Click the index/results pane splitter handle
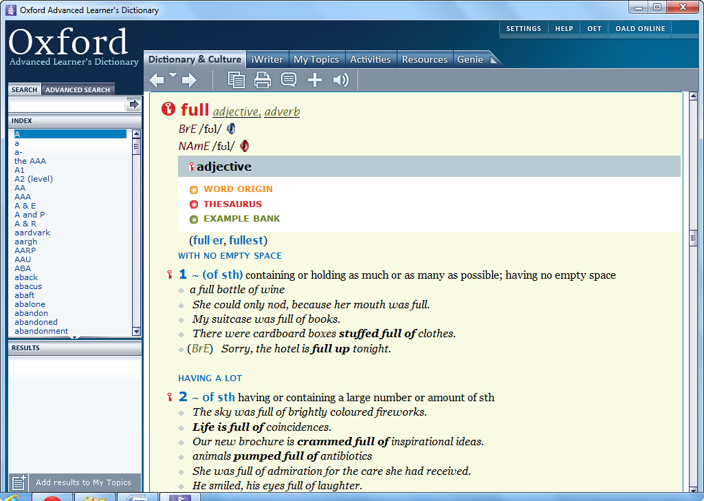 coord(74,337)
